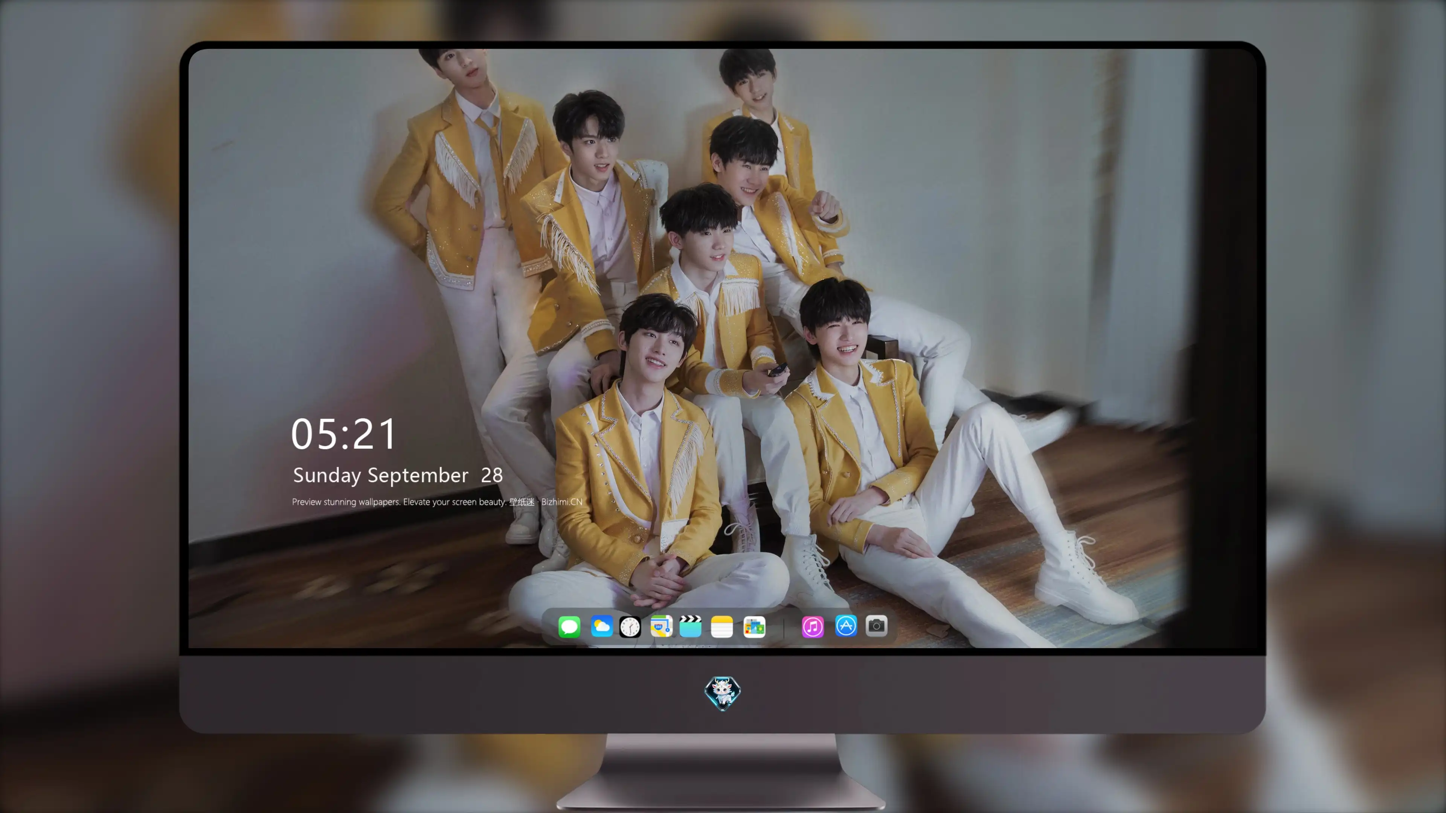The image size is (1446, 813).
Task: Launch the Videos clapperboard app
Action: click(691, 626)
